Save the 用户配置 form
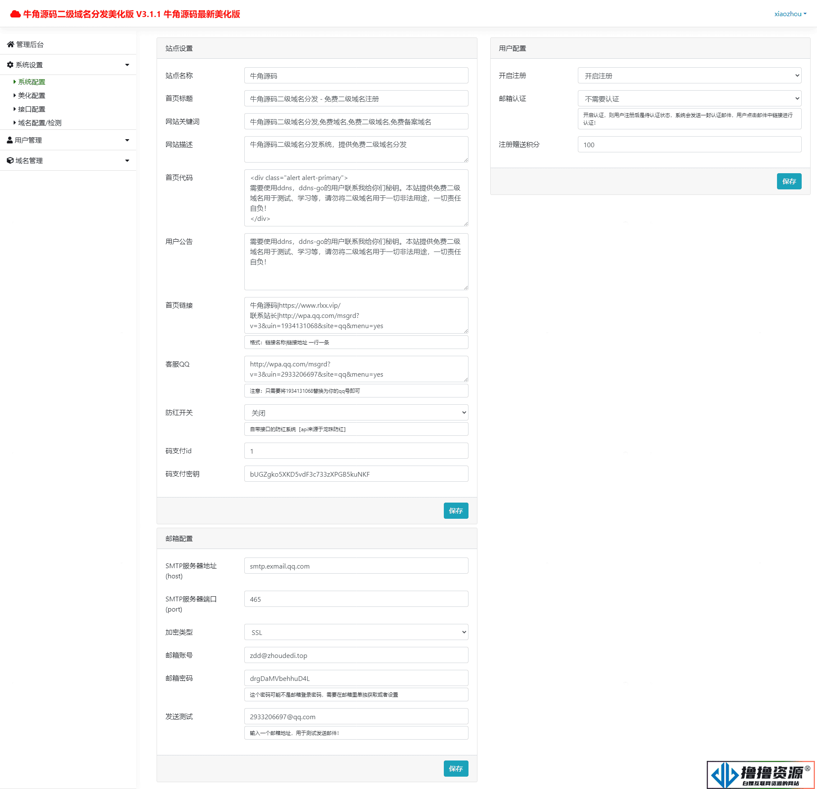Viewport: 817px width, 789px height. 789,181
